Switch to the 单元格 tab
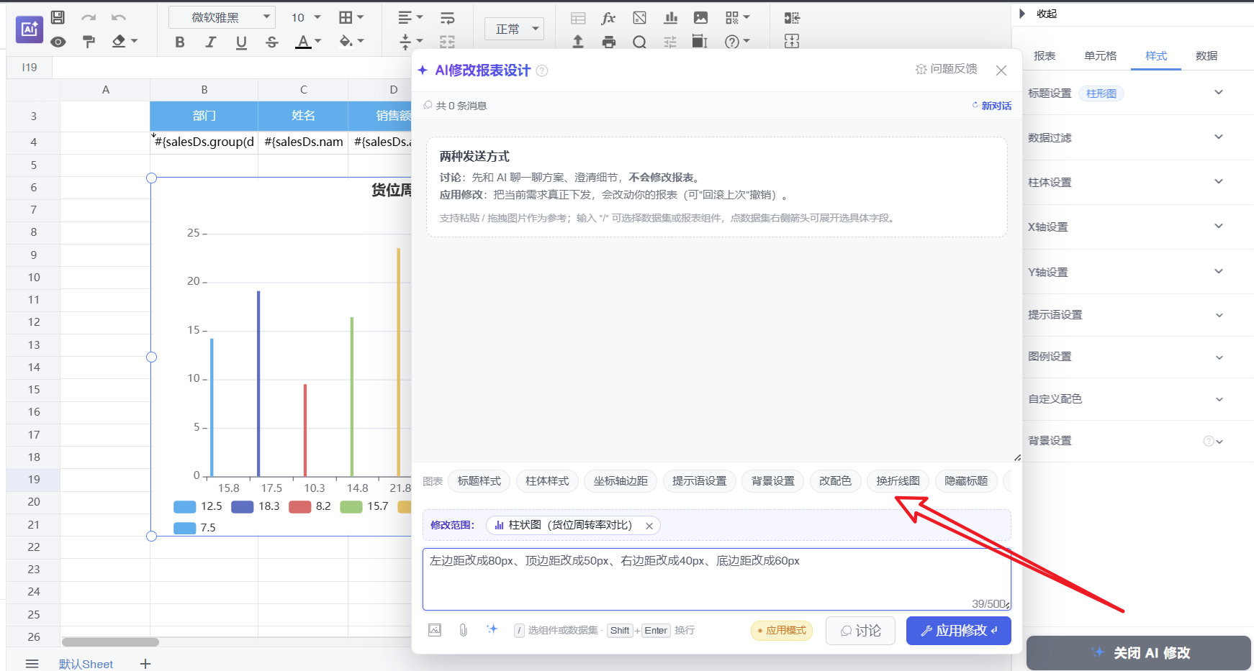 pos(1100,56)
